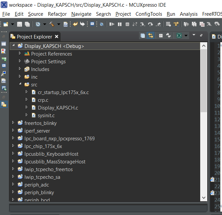Open the Refactor menu

(57, 14)
